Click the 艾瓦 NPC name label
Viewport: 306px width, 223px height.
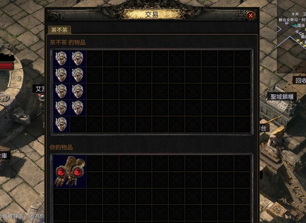tap(39, 89)
